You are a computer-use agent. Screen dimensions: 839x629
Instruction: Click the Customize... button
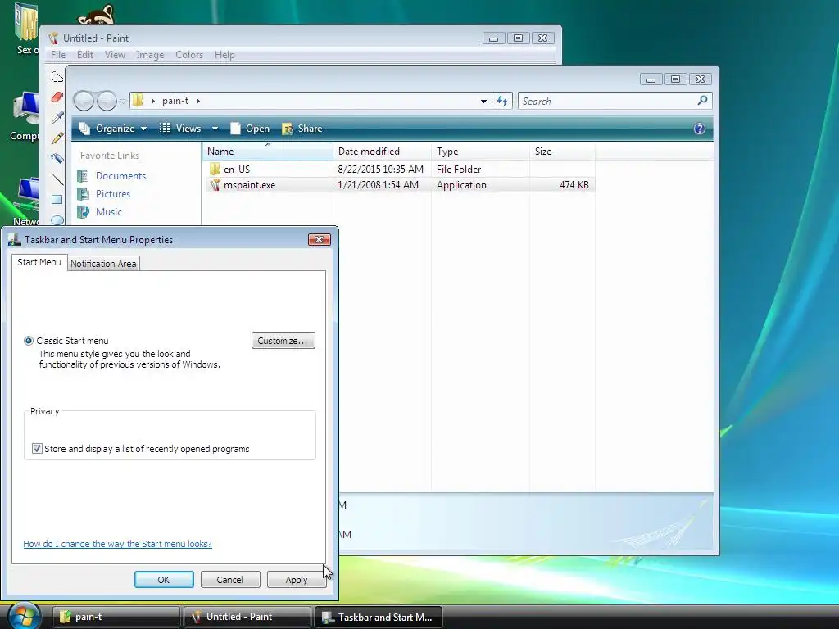pos(283,341)
